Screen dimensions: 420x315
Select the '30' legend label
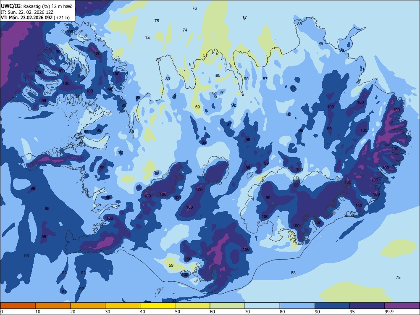108,312
